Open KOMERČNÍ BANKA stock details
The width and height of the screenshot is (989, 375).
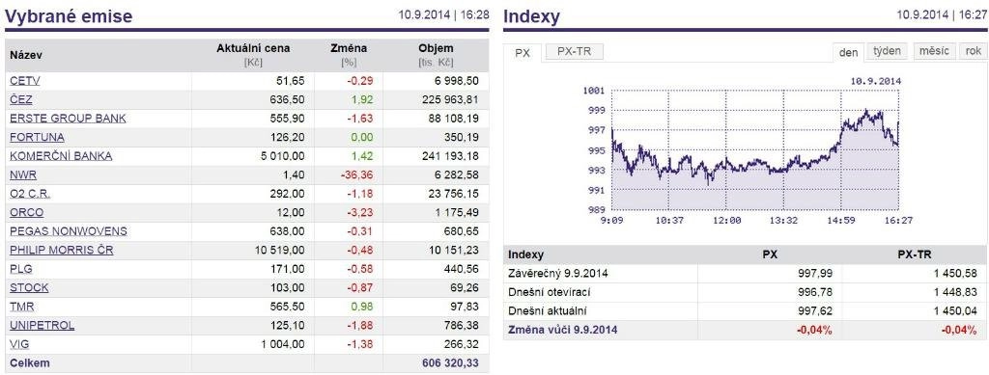tap(61, 156)
